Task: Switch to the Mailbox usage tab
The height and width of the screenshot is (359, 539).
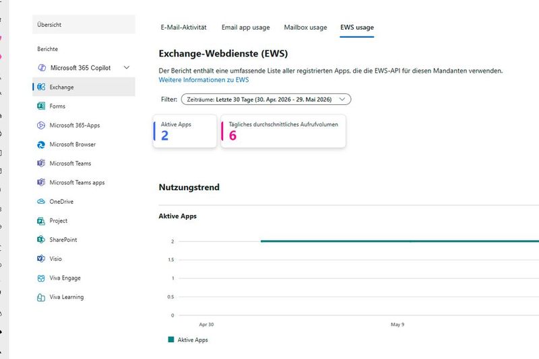Action: [305, 28]
